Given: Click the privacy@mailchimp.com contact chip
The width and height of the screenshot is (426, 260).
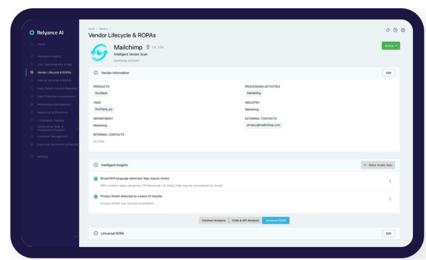Looking at the screenshot, I should tap(263, 125).
